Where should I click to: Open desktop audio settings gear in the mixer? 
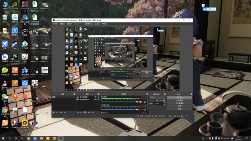click(x=145, y=102)
